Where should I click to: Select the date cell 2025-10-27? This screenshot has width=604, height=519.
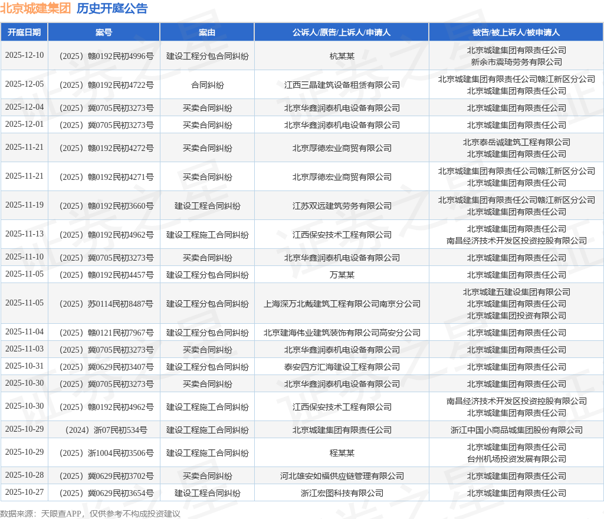(24, 492)
